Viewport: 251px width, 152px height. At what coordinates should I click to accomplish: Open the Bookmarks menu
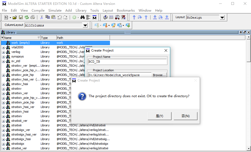click(126, 11)
